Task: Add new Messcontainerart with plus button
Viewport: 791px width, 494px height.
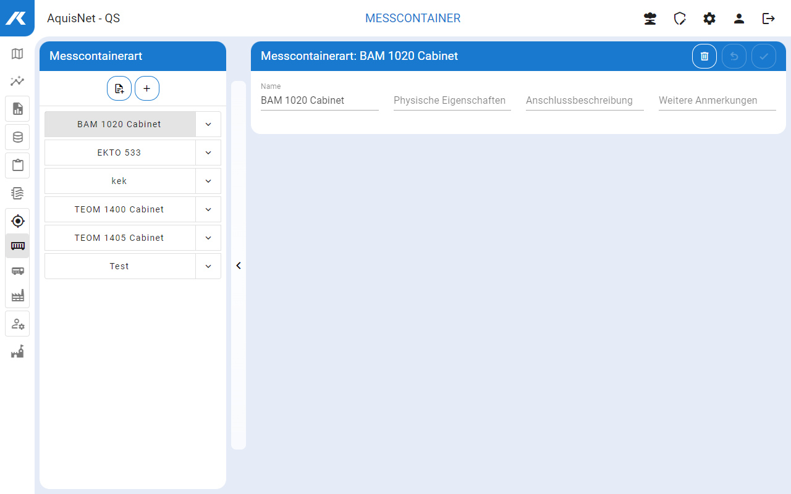Action: pos(147,88)
